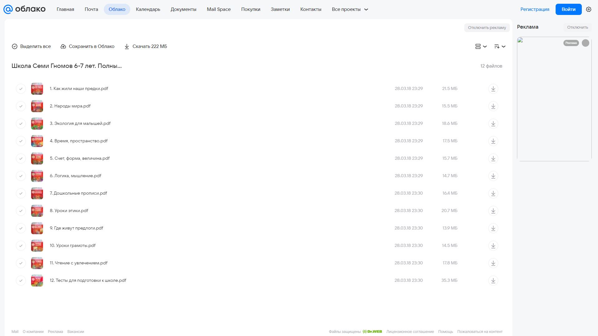Check the 10. Уроки грамоты.pdf row checkbox
The height and width of the screenshot is (336, 598).
coord(21,246)
